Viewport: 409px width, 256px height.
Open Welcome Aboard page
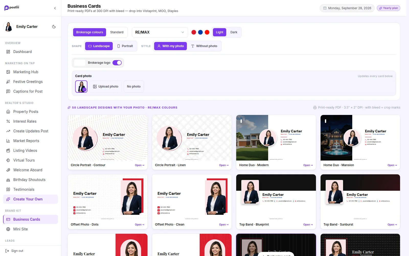(30, 170)
